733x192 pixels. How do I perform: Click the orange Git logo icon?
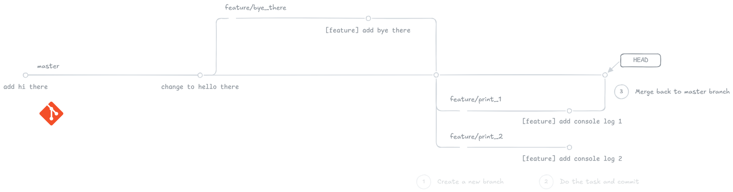52,114
